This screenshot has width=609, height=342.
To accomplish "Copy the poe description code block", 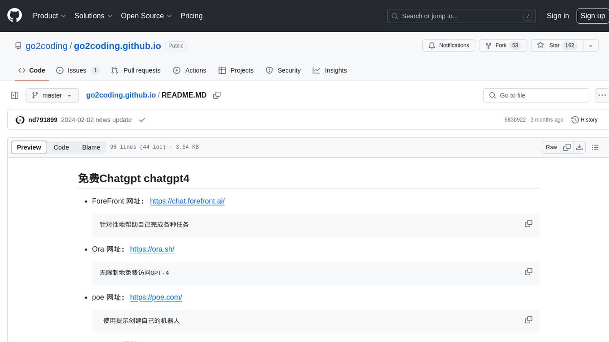I will tap(528, 320).
